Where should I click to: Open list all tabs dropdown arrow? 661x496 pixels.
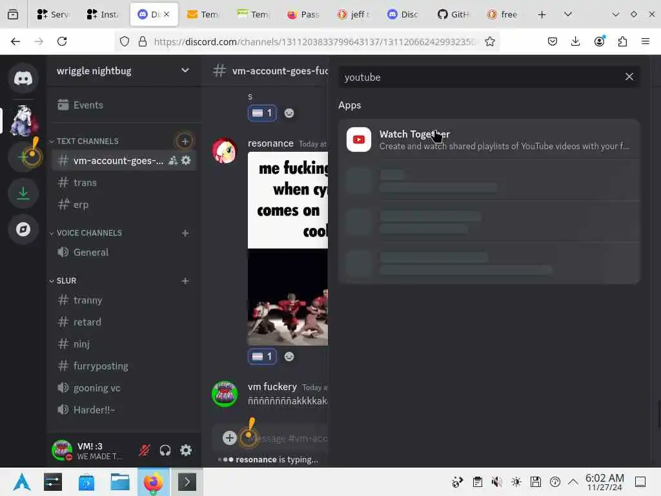click(x=568, y=14)
